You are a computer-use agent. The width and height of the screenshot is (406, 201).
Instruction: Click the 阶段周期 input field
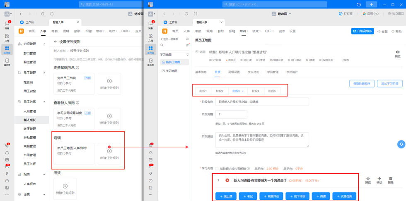[x=231, y=114]
